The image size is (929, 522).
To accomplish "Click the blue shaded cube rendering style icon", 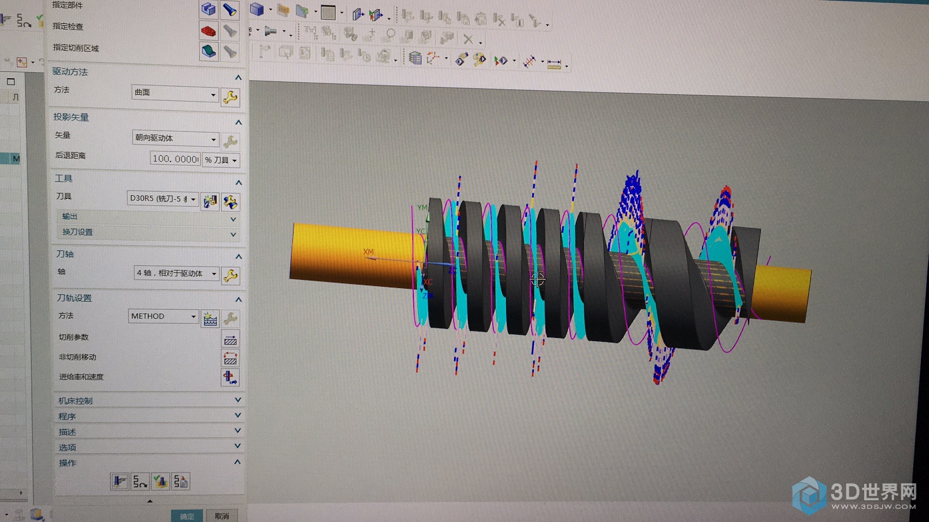I will coord(257,9).
